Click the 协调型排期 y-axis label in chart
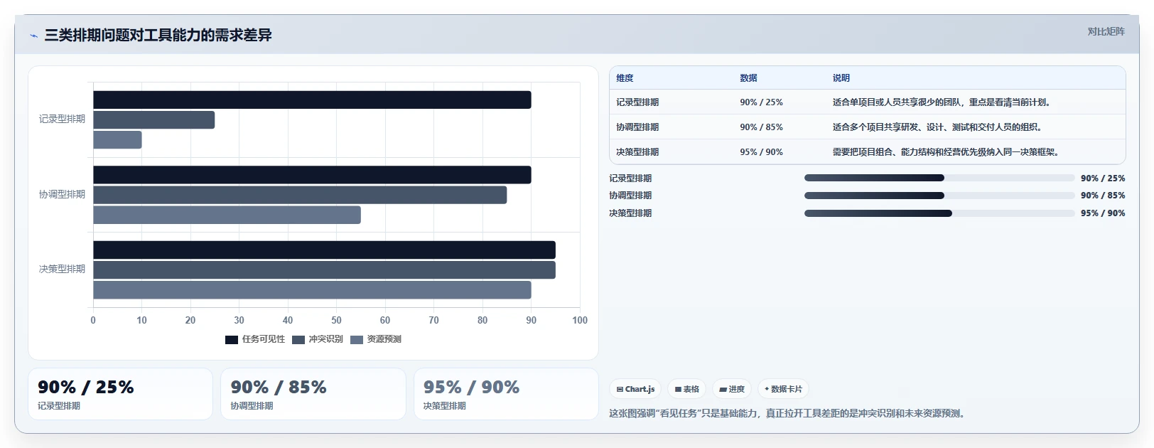The image size is (1154, 448). (x=62, y=194)
